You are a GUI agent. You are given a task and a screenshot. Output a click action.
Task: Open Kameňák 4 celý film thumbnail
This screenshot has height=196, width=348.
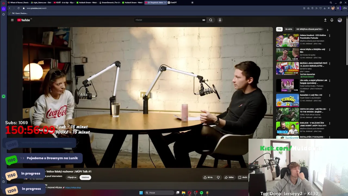coord(287,100)
